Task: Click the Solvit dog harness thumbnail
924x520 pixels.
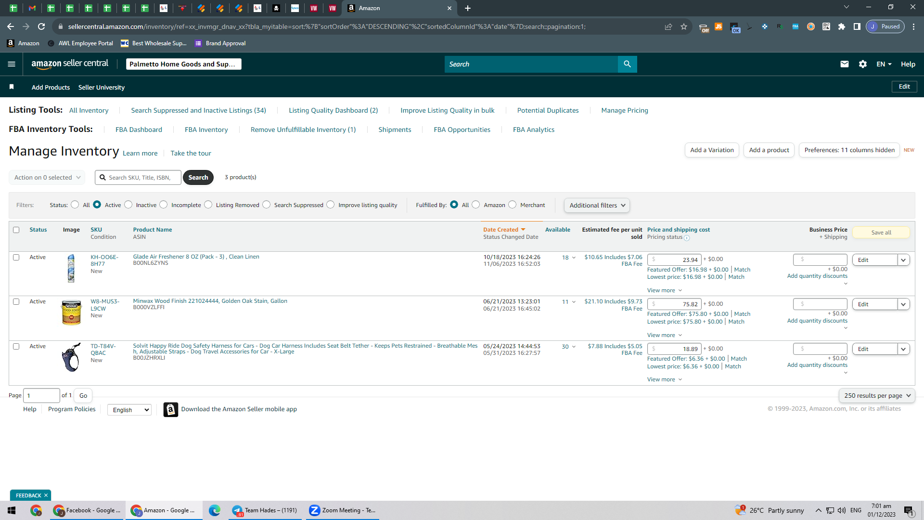Action: [x=71, y=357]
